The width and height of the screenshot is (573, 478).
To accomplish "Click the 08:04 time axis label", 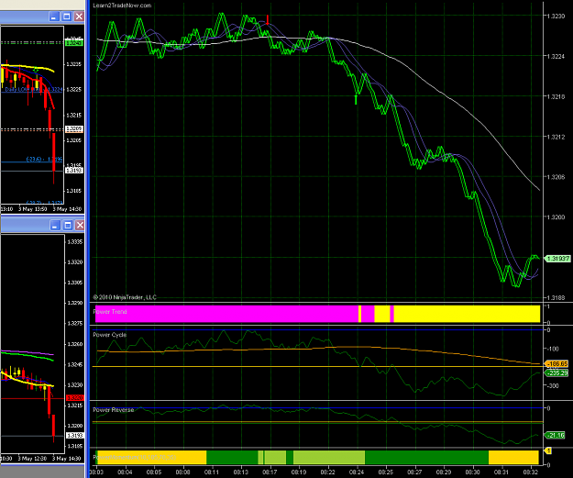I will tap(125, 472).
